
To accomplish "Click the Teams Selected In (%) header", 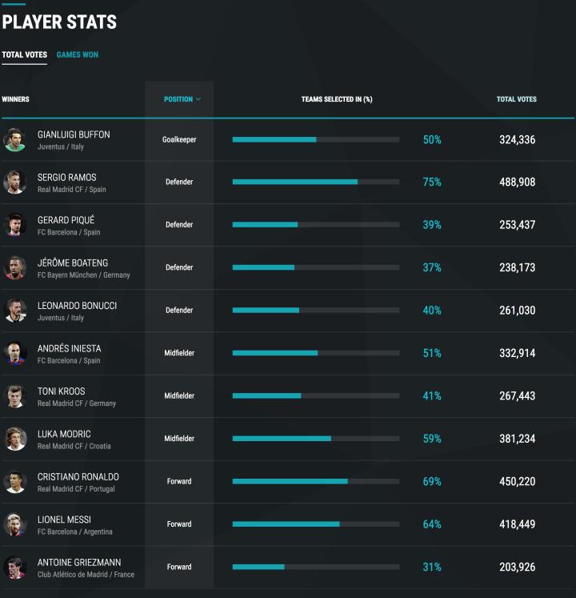I will tap(336, 99).
